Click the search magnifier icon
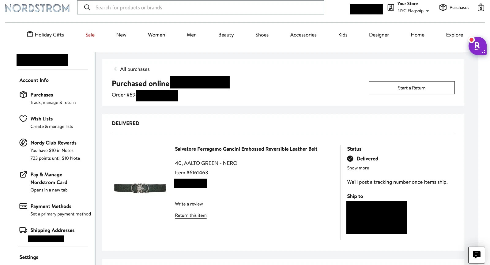The image size is (490, 265). click(87, 8)
